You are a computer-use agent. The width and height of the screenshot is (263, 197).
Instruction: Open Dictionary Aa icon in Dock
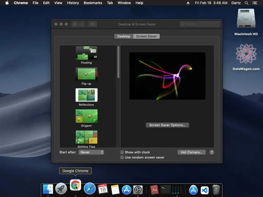coord(154,190)
